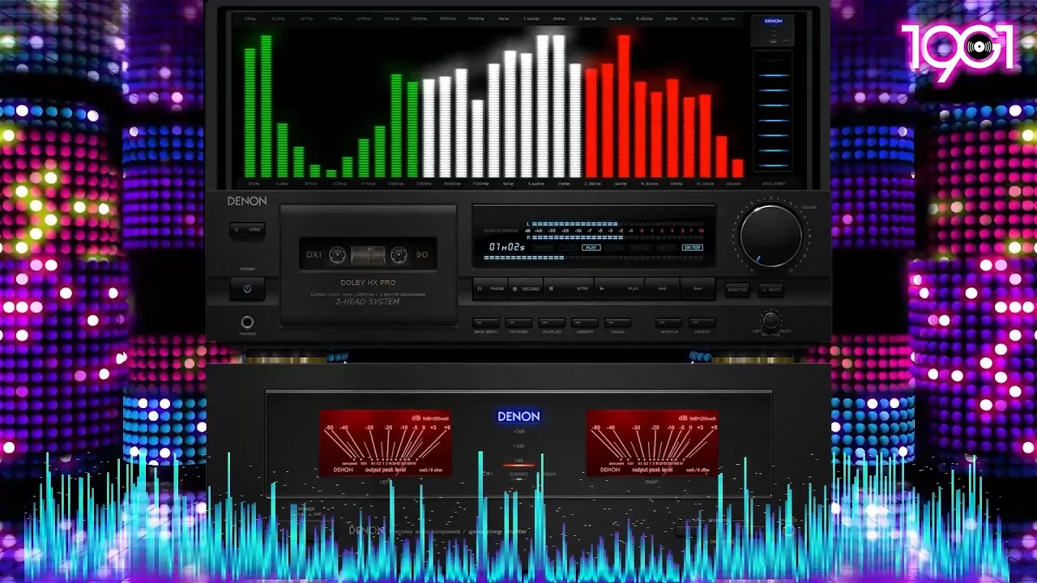The image size is (1037, 583).
Task: Open the Playlist
Action: tap(552, 322)
